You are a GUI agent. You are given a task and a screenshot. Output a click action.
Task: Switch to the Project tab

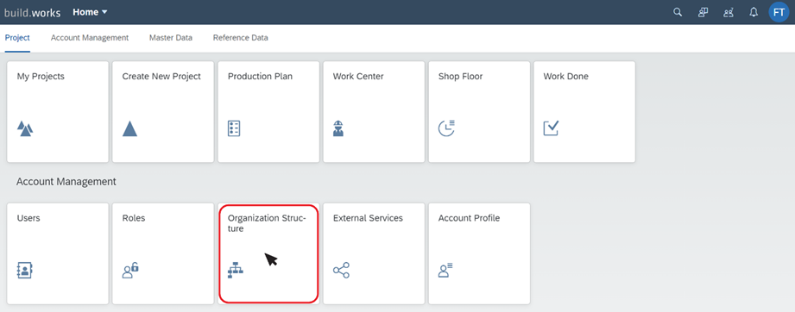(x=17, y=37)
